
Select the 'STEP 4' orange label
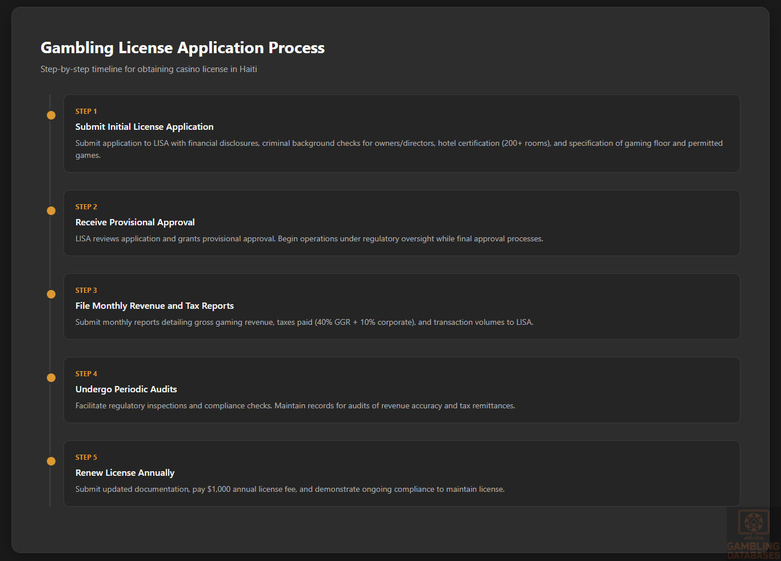(86, 374)
